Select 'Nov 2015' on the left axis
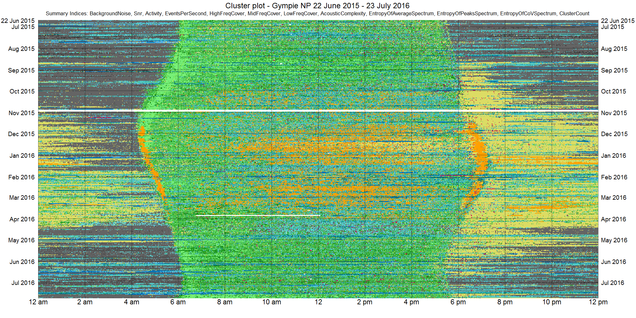This screenshot has height=318, width=636. click(22, 113)
